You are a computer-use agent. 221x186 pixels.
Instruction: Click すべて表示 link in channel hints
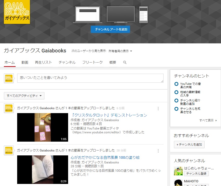(x=208, y=120)
